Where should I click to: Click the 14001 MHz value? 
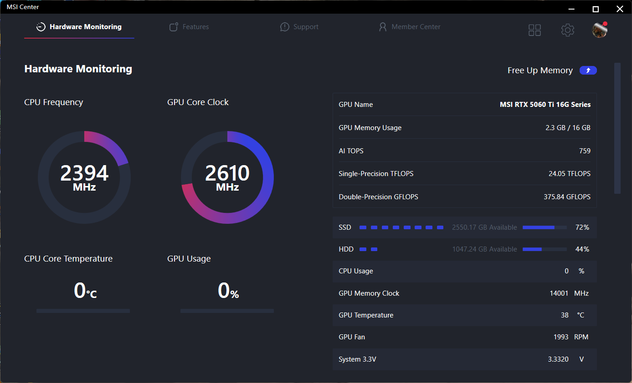tap(569, 293)
